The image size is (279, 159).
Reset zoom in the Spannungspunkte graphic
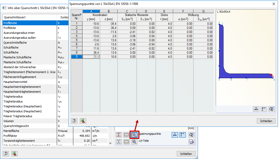[x=271, y=109]
